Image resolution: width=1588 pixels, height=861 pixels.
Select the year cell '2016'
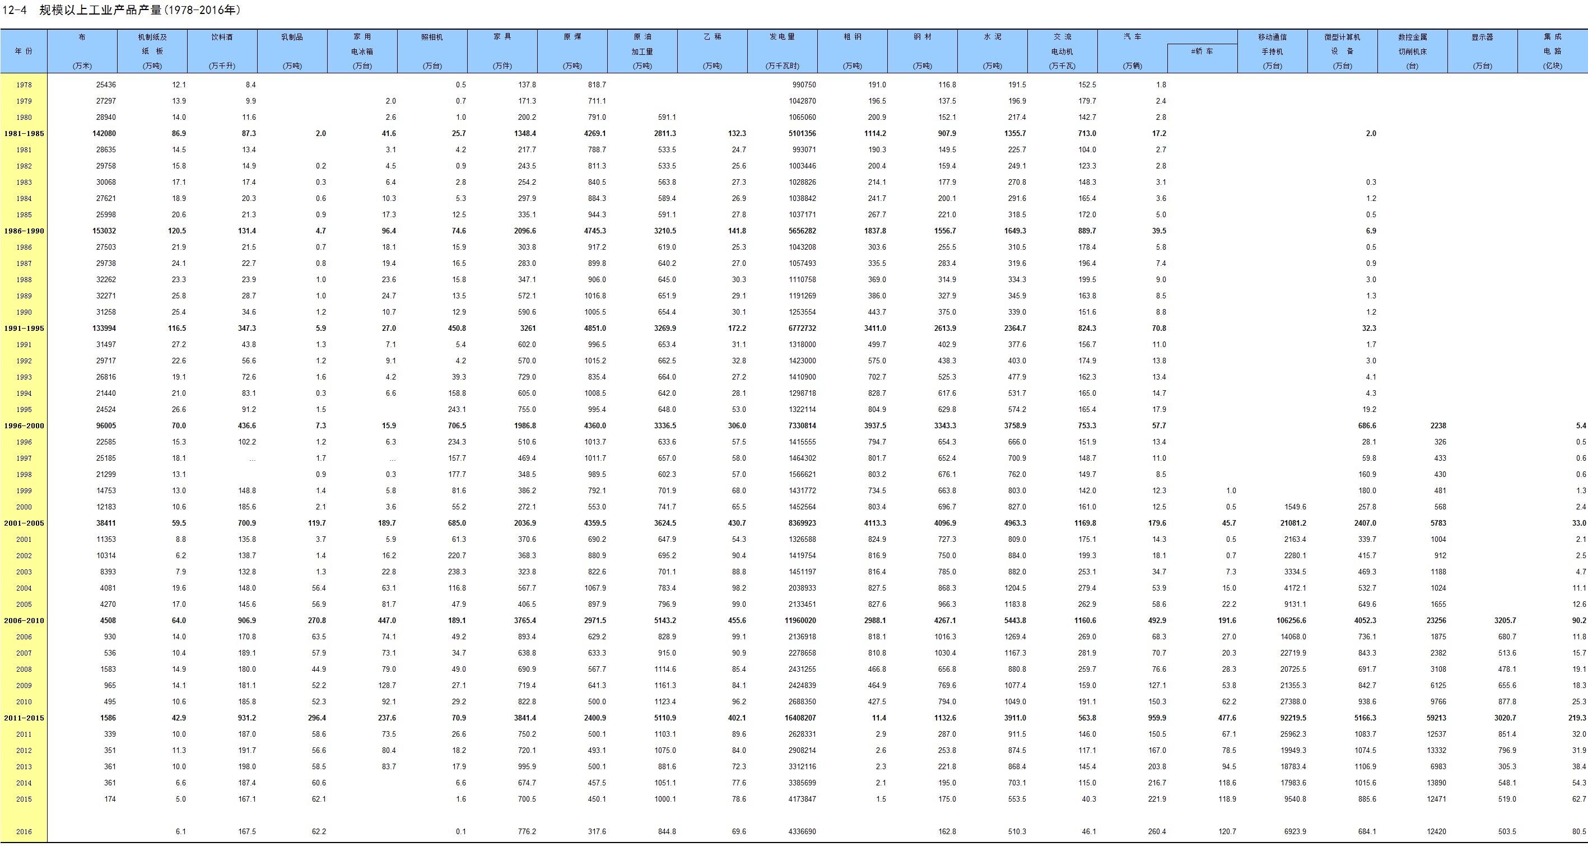pyautogui.click(x=24, y=832)
